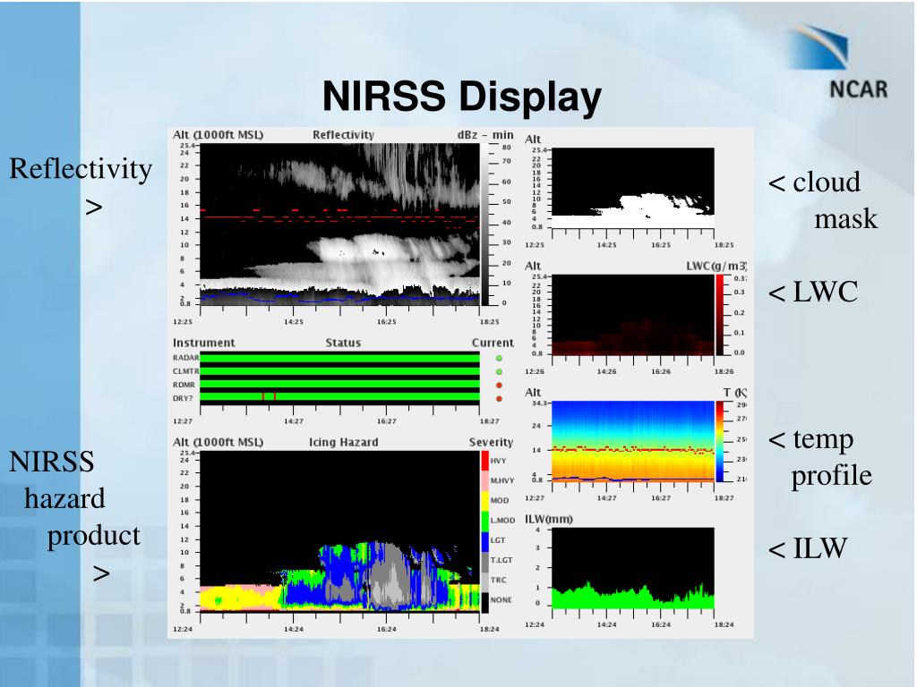
Task: Click the Reflectivity radar plot
Action: (339, 225)
